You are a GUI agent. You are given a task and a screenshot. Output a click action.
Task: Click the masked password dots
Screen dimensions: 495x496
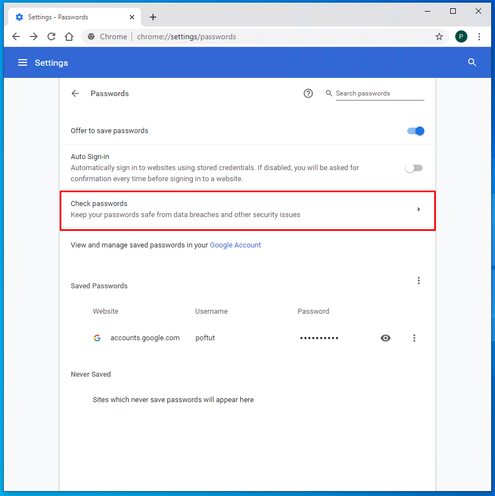tap(319, 338)
